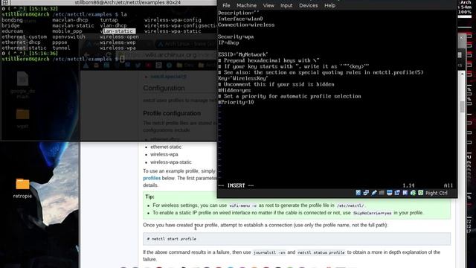The height and width of the screenshot is (268, 476).
Task: Click the '/etc/netctl/' inline code in tip
Action: [x=350, y=205]
